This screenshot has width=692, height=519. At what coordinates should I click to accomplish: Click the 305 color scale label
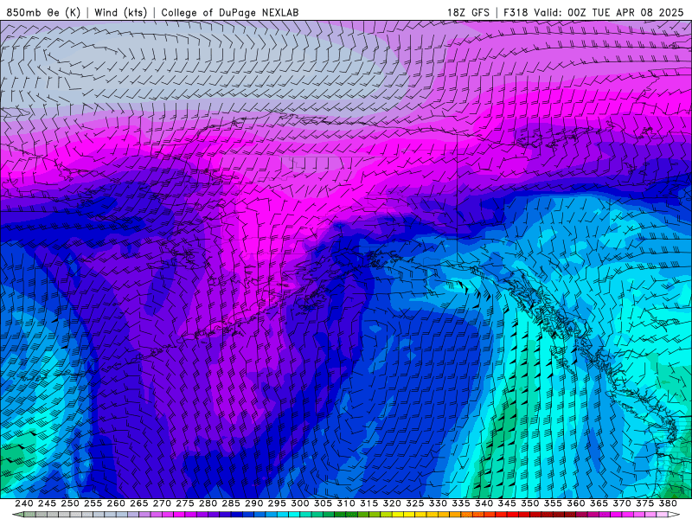[x=323, y=503]
